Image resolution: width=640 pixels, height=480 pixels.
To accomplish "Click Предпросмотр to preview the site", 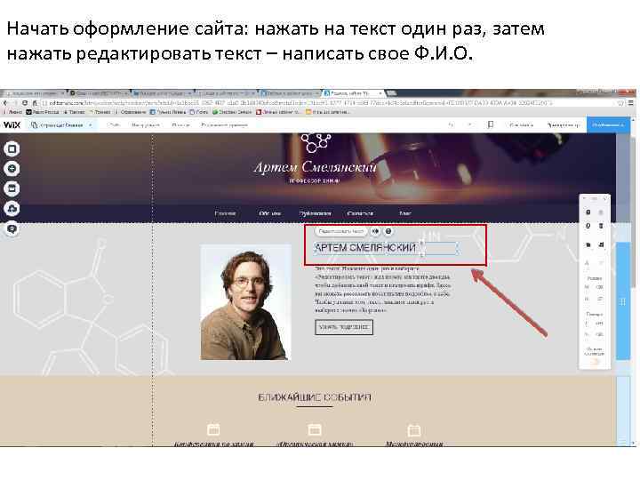I will (x=564, y=125).
